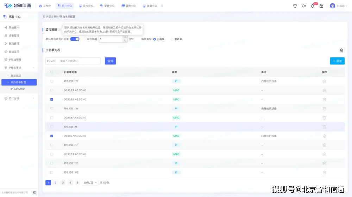352x197 pixels.
Task: Collapse sidebar using bottom menu icon
Action: click(x=34, y=192)
